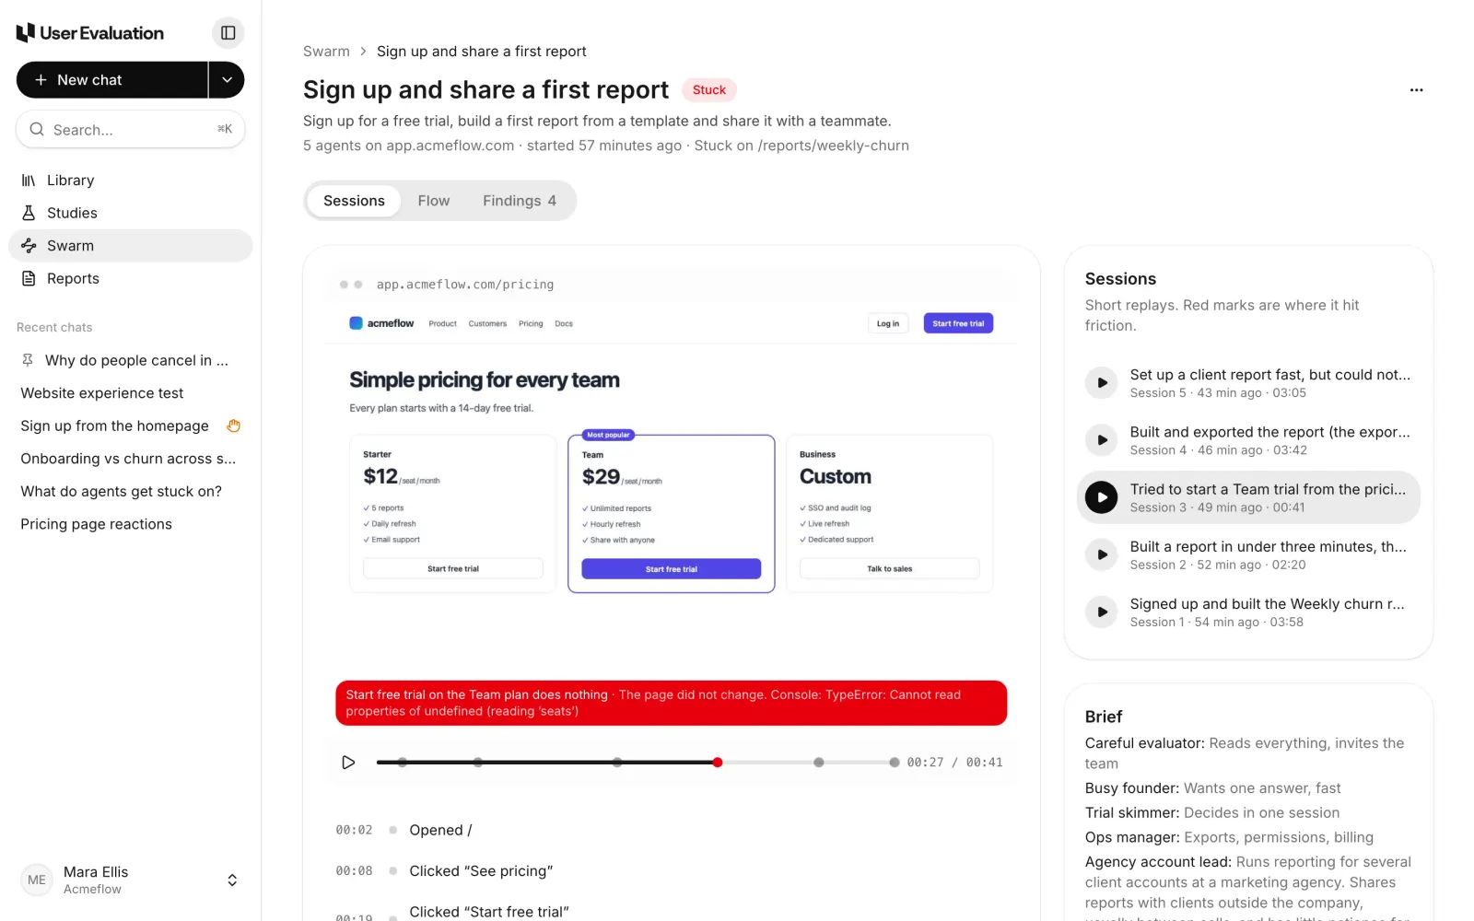Switch to the Findings tab
This screenshot has width=1474, height=921.
point(520,201)
